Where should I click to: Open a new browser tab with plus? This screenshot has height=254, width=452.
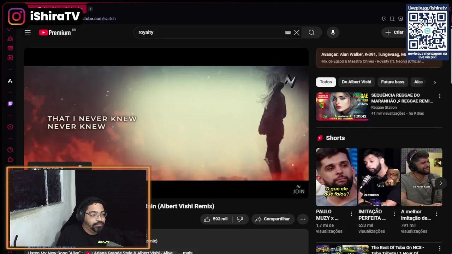coord(90,9)
